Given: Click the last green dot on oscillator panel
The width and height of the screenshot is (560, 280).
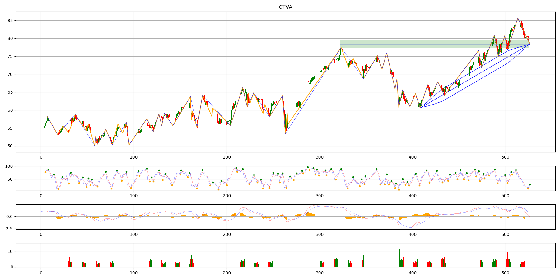Looking at the screenshot, I should (530, 184).
